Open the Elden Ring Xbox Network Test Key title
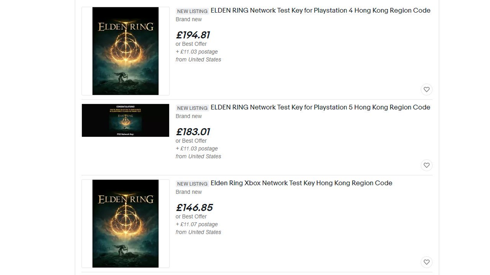 pyautogui.click(x=301, y=183)
